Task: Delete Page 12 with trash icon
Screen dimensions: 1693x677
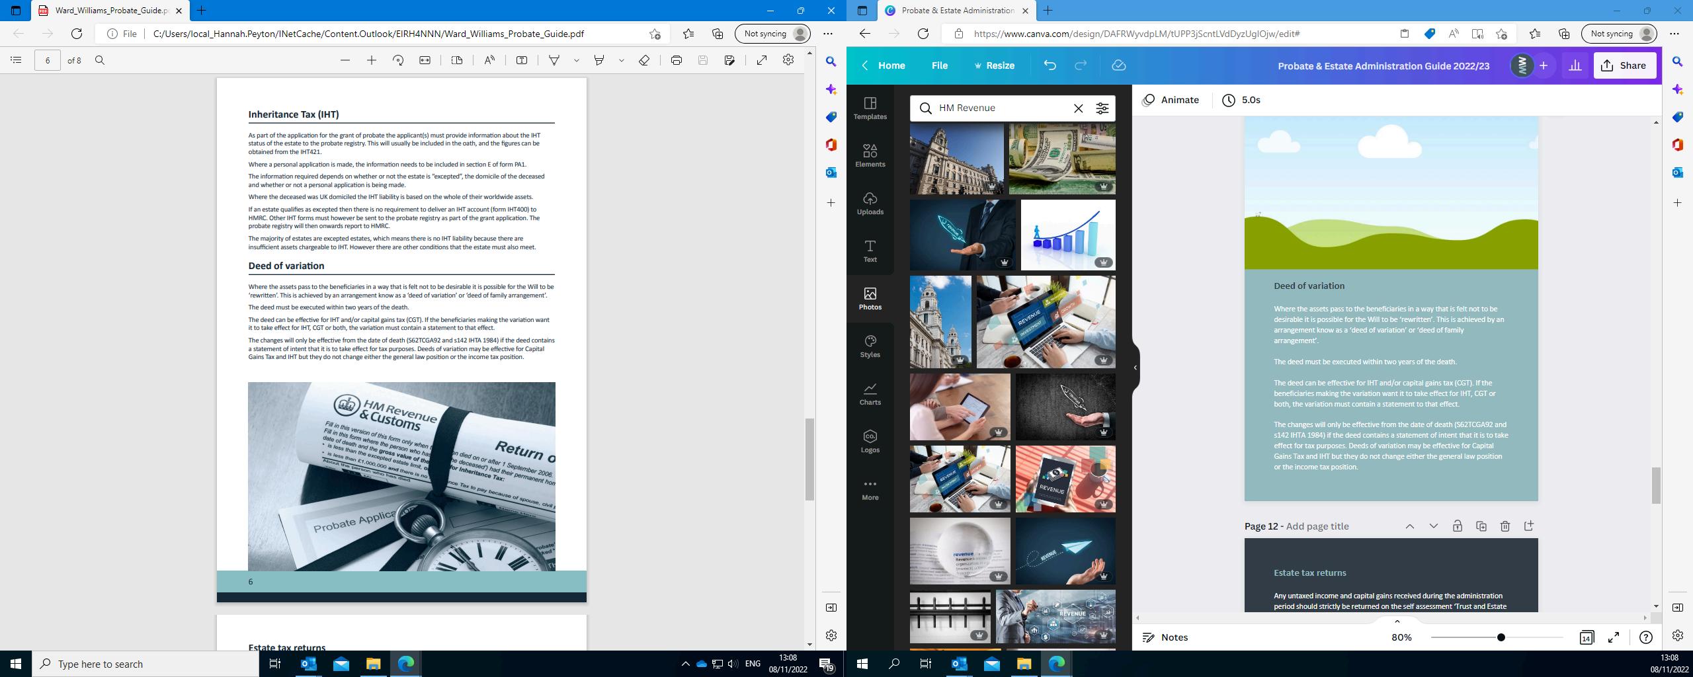Action: tap(1505, 526)
